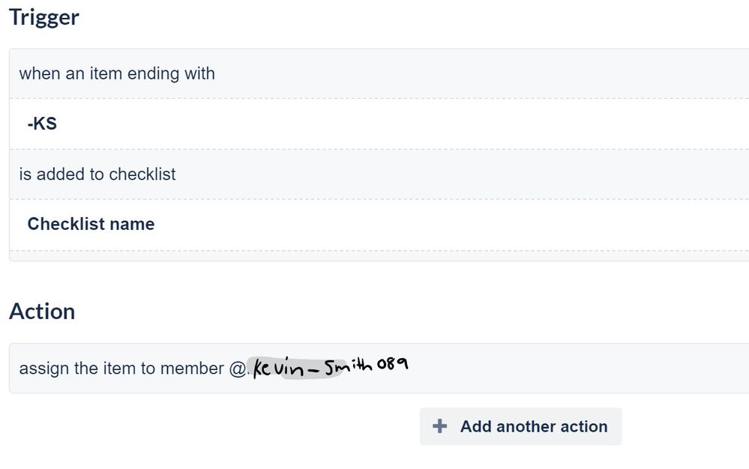749x469 pixels.
Task: Click the @ symbol before the member name
Action: 238,369
